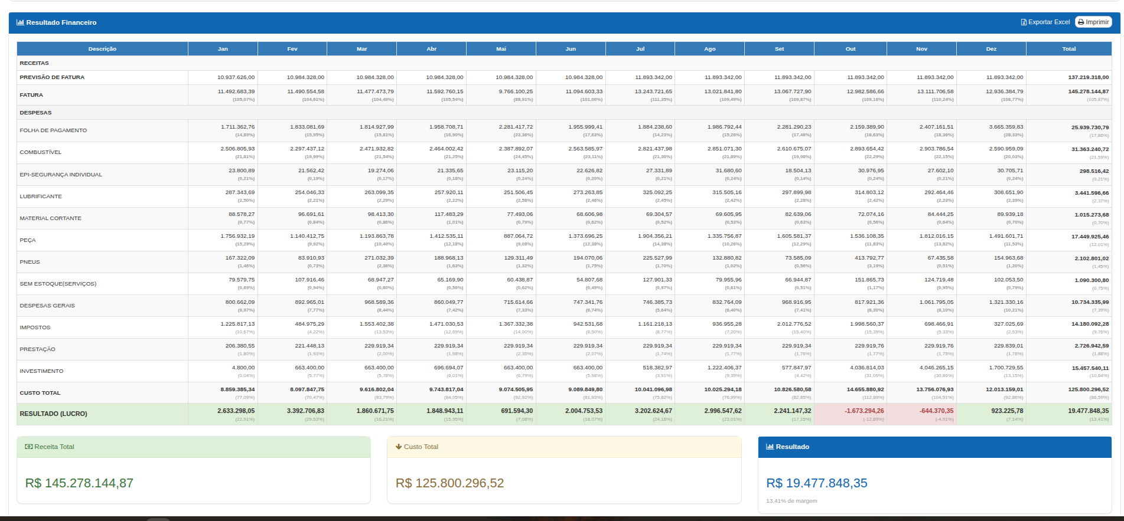Screen dimensions: 1124x521
Task: Click the money icon beside Receita Total
Action: click(28, 447)
